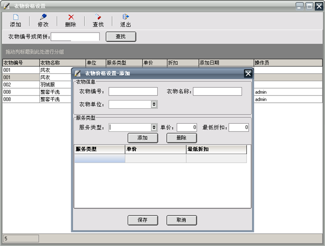This screenshot has height=246, width=325.
Task: Open the 服务类型 dropdown arrow in the dialog
Action: pos(154,127)
